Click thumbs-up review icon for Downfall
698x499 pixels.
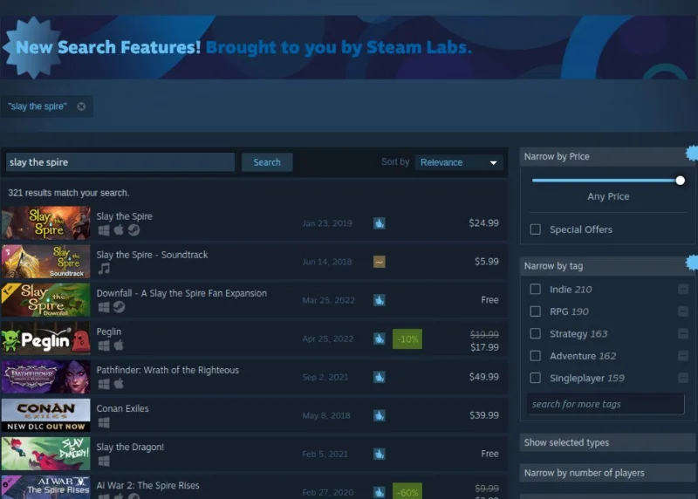coord(380,300)
